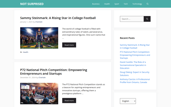Open David Castillo recent post link
The width and height of the screenshot is (171, 107).
coord(133,65)
